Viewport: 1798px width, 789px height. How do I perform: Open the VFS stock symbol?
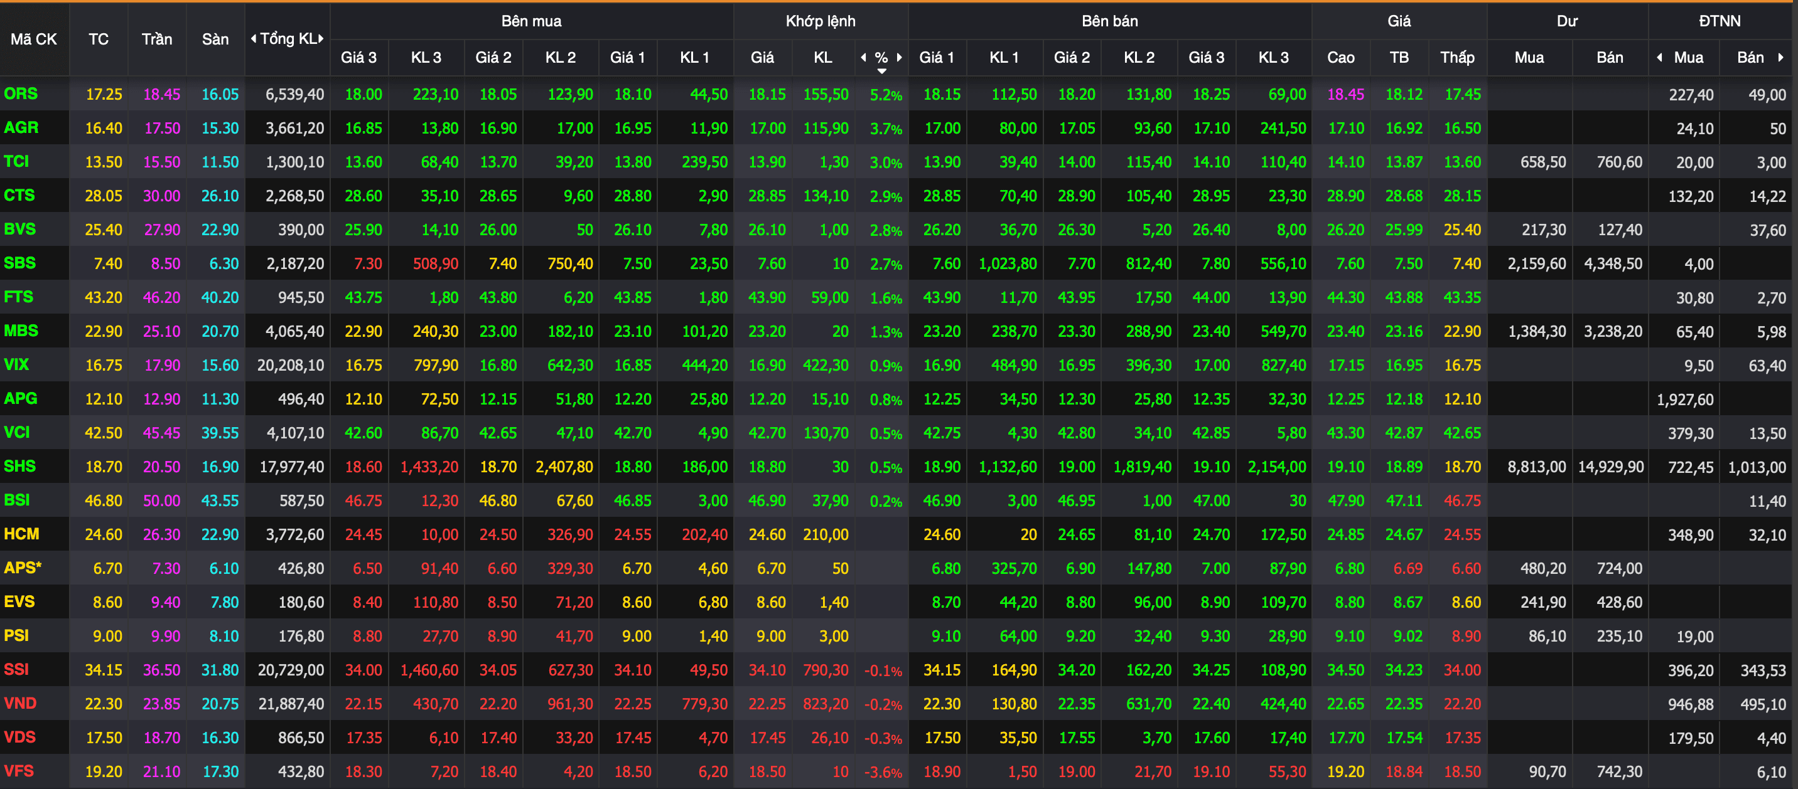pos(19,771)
